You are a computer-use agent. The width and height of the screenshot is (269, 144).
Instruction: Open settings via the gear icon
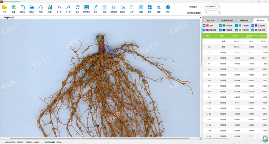(x=141, y=7)
